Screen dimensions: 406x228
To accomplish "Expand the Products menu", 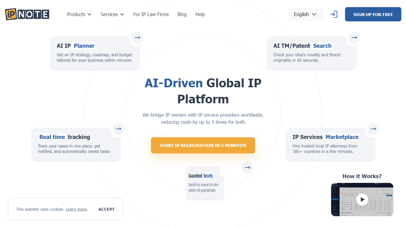I will 79,14.
